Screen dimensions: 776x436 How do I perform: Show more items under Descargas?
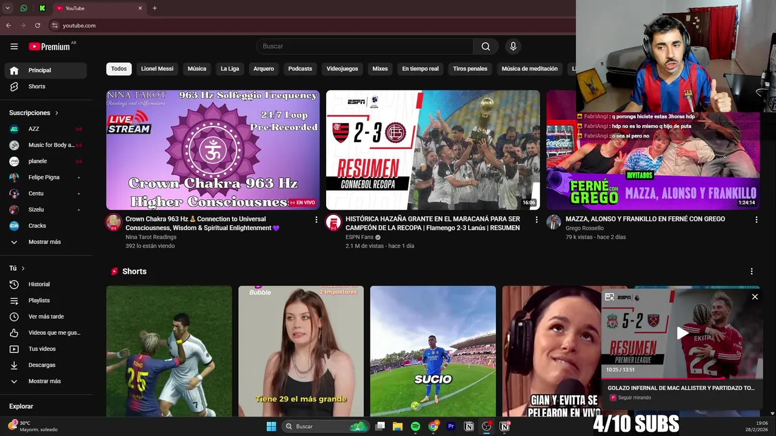(45, 381)
